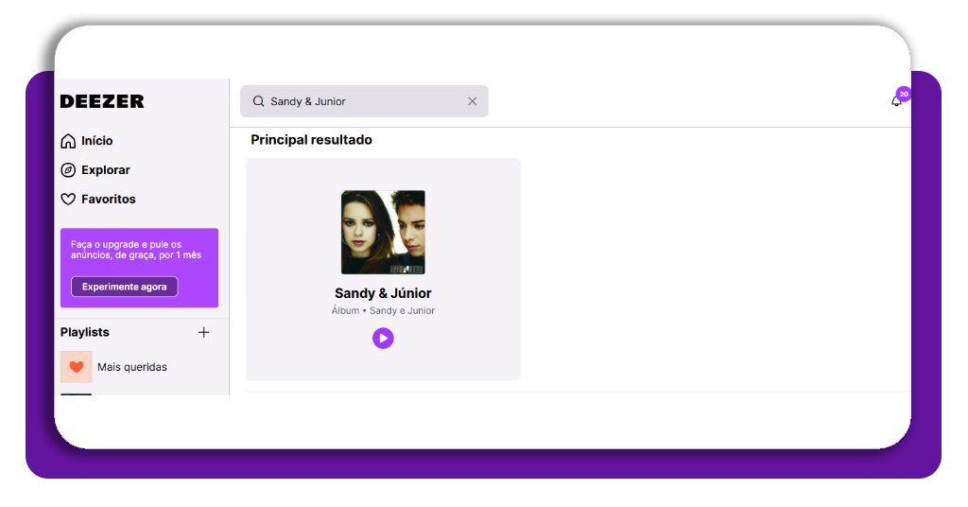Click the Sandy & Júnior album title
The image size is (968, 507).
pos(383,293)
